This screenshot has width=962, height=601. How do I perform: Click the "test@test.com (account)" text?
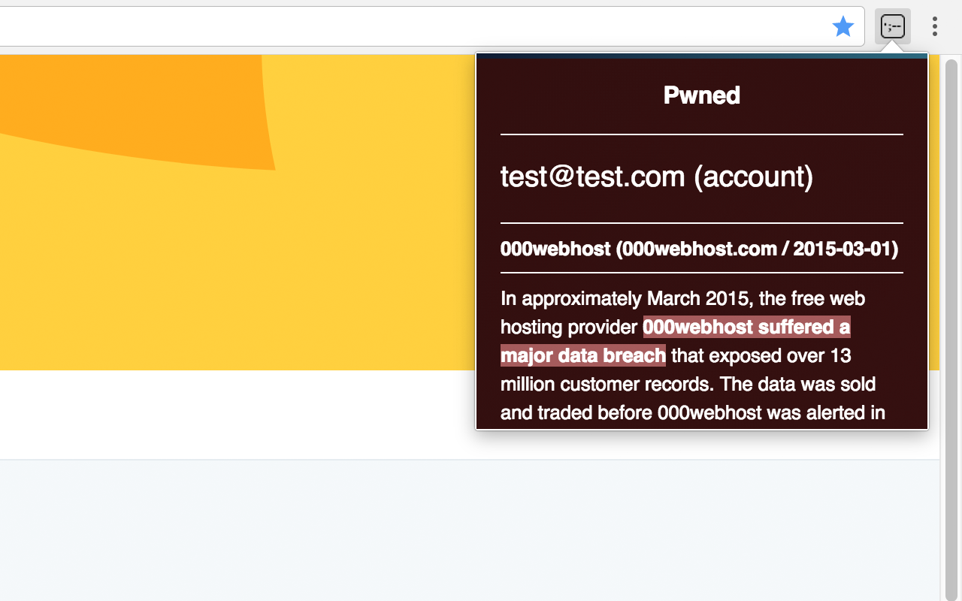coord(657,177)
